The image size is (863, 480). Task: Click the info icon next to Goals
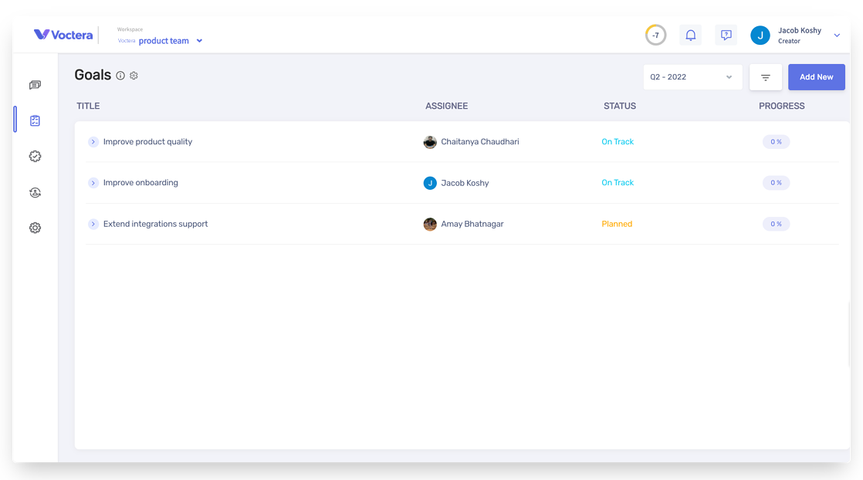[x=120, y=76]
